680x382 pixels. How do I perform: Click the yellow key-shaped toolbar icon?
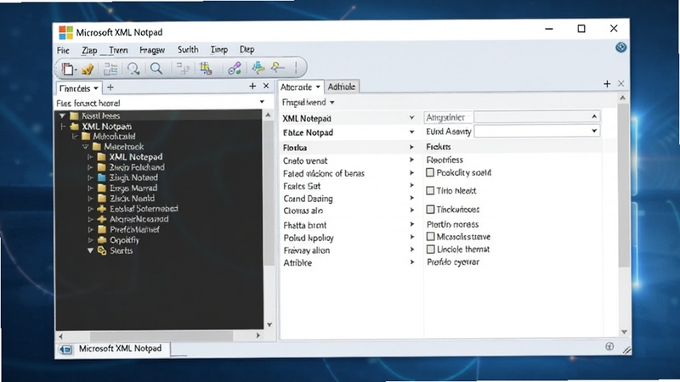point(277,67)
